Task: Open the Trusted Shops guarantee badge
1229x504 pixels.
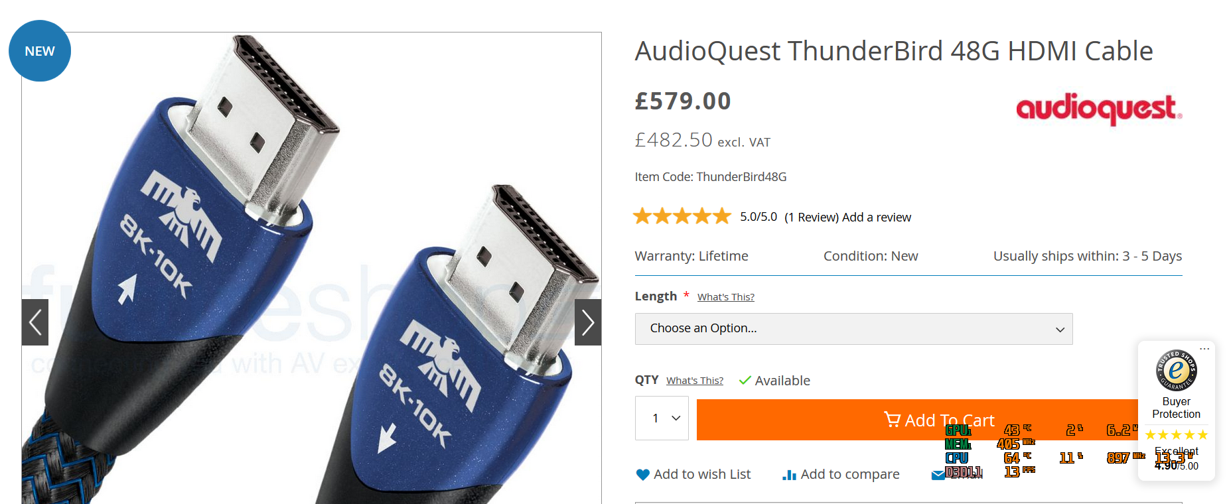Action: click(1176, 370)
